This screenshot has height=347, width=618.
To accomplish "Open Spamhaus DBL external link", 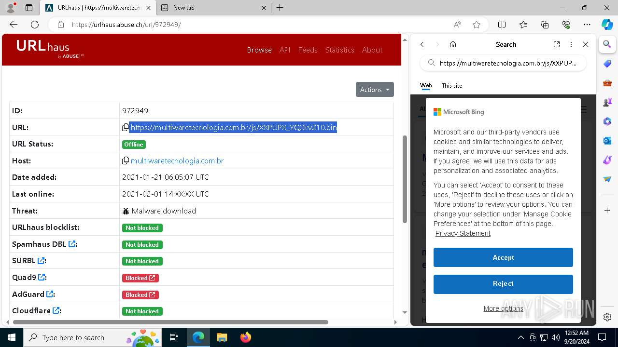I will coord(72,244).
